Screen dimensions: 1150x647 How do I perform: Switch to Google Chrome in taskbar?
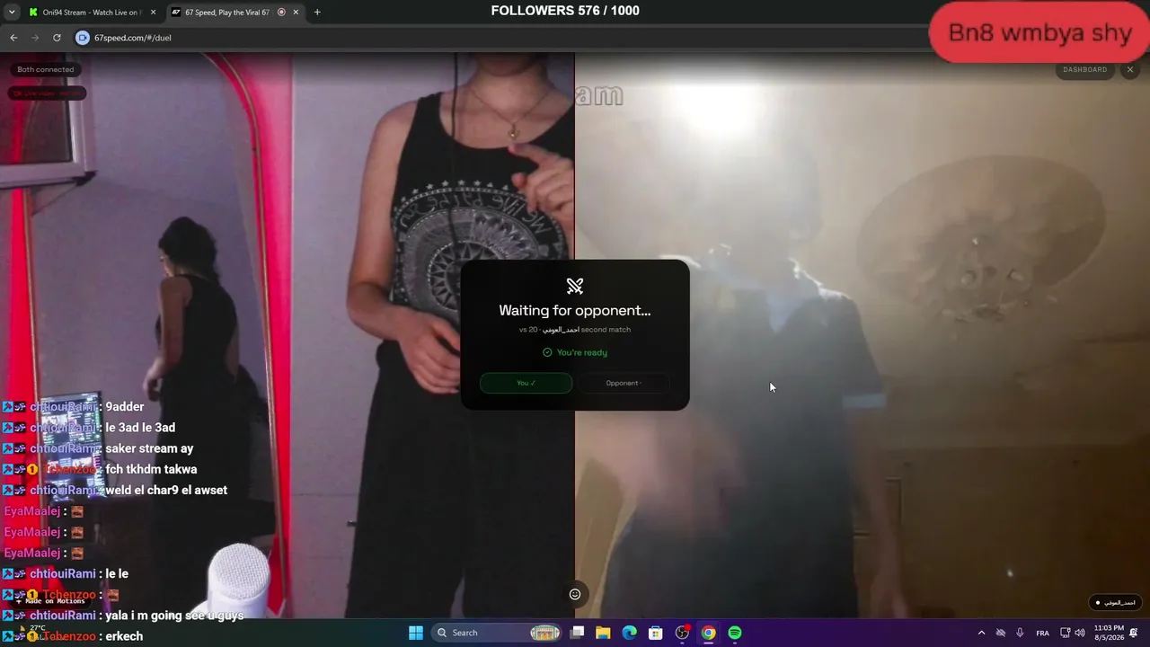[709, 633]
